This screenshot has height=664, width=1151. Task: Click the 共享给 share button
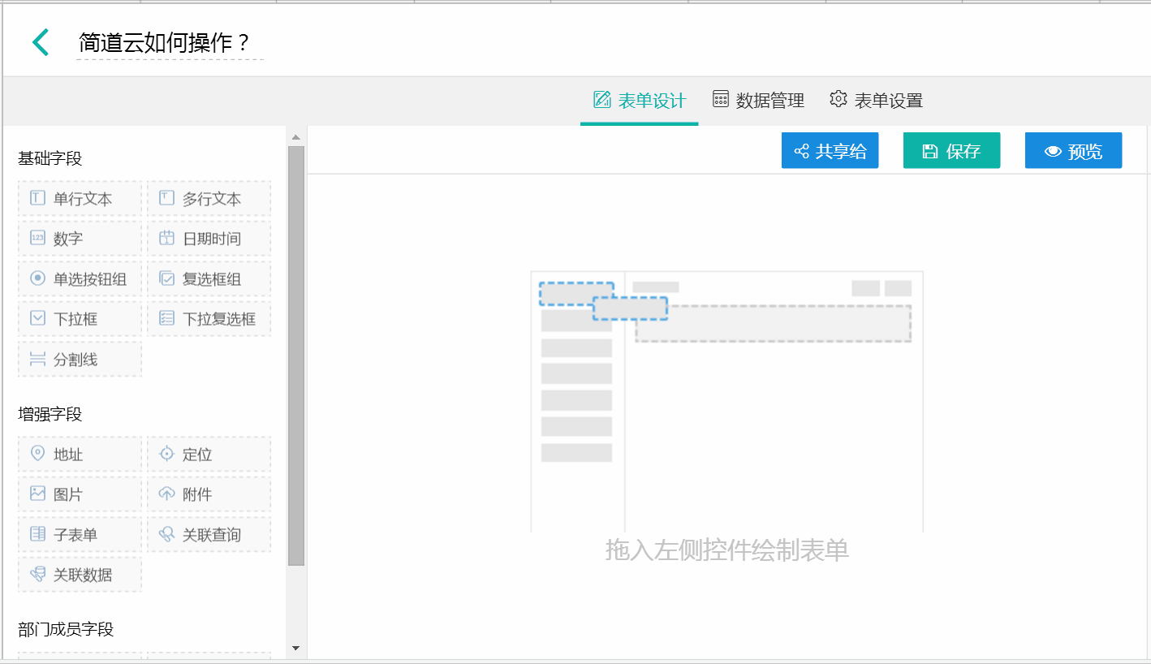coord(830,151)
